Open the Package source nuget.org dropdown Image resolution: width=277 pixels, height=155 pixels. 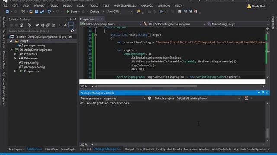pyautogui.click(x=124, y=99)
